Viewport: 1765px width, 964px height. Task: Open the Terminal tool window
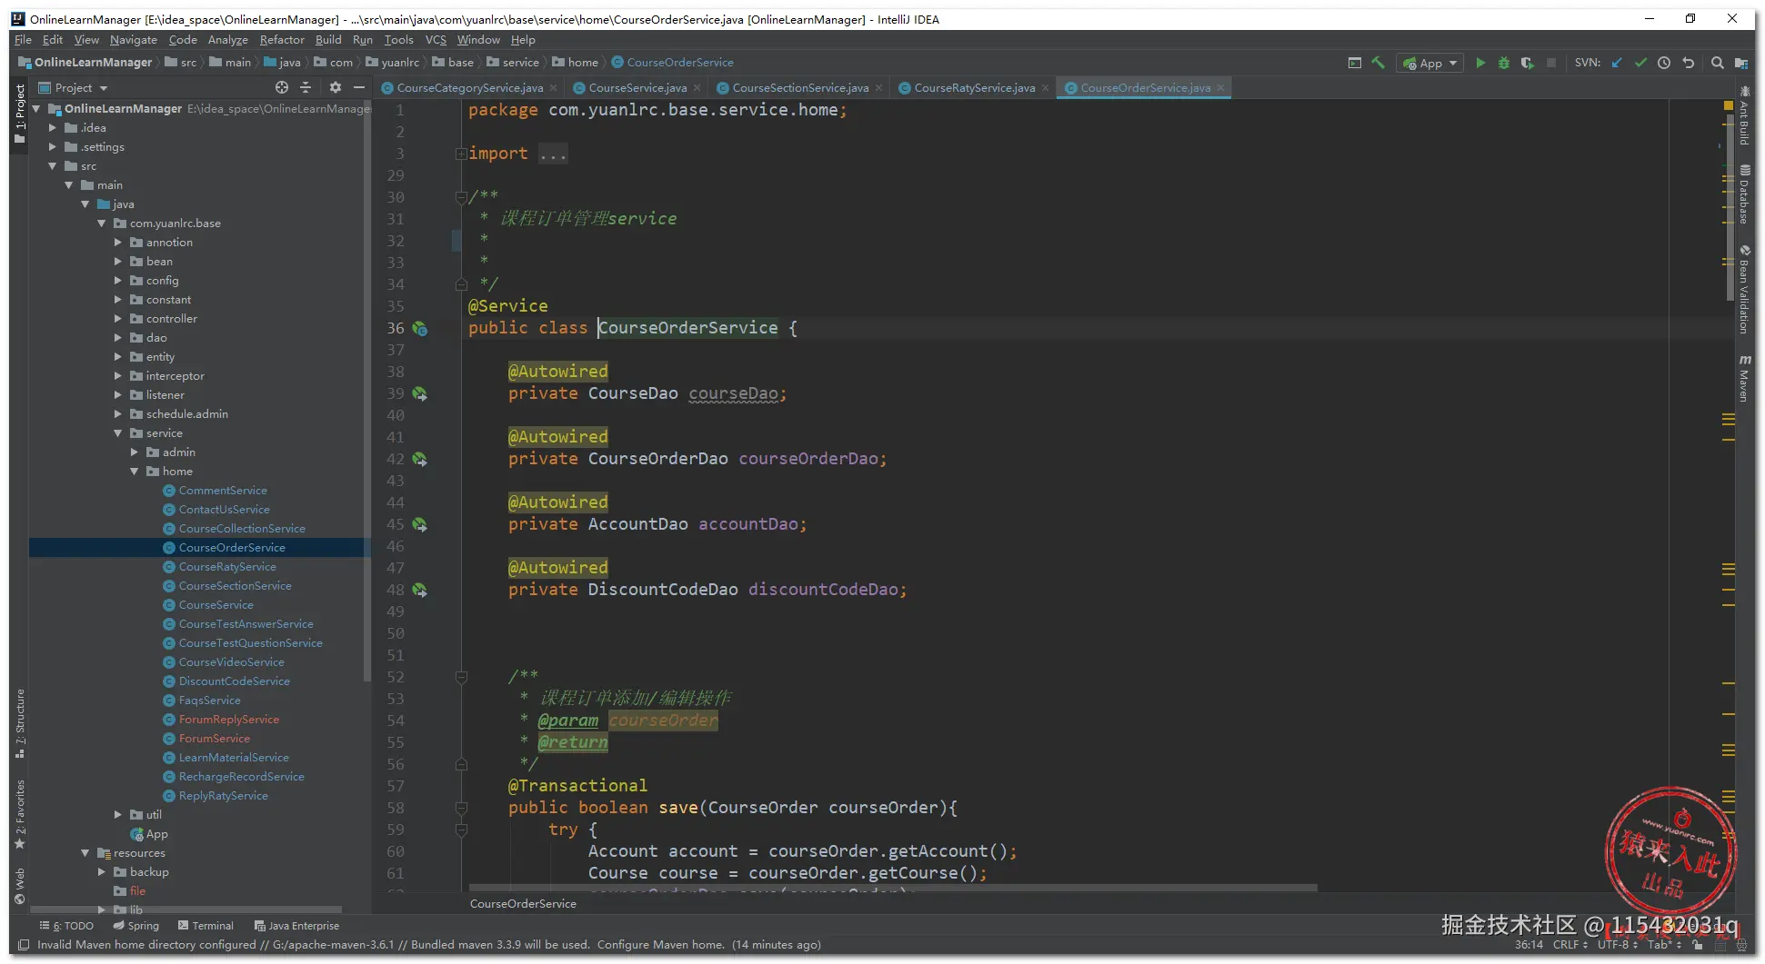coord(206,926)
